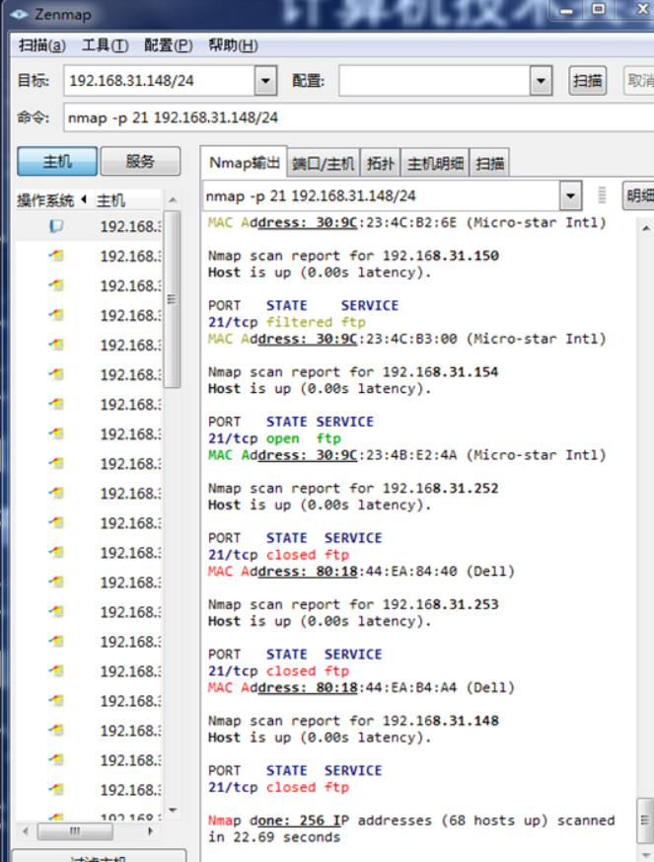Viewport: 654px width, 862px height.
Task: Click inside the 配置 profile combo box
Action: 434,81
